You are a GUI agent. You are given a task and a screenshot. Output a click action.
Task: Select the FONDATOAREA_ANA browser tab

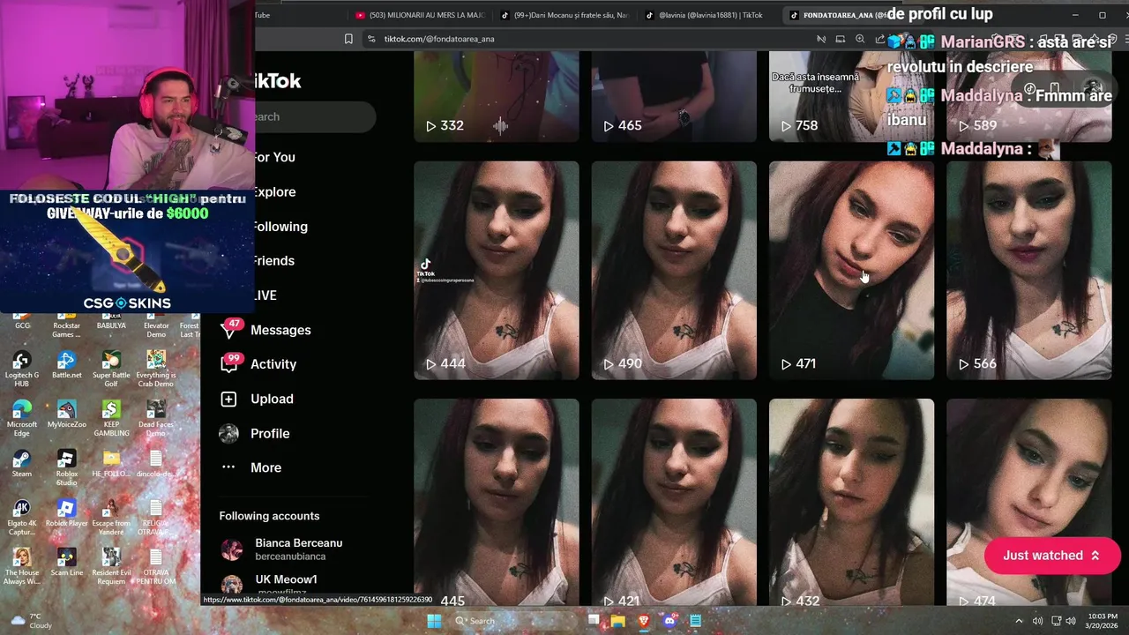click(838, 15)
